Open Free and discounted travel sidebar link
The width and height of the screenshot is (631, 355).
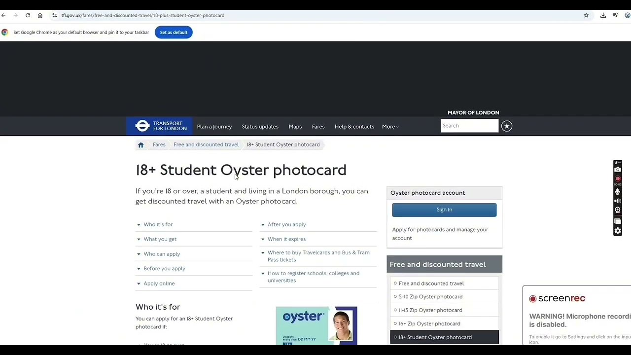point(431,284)
